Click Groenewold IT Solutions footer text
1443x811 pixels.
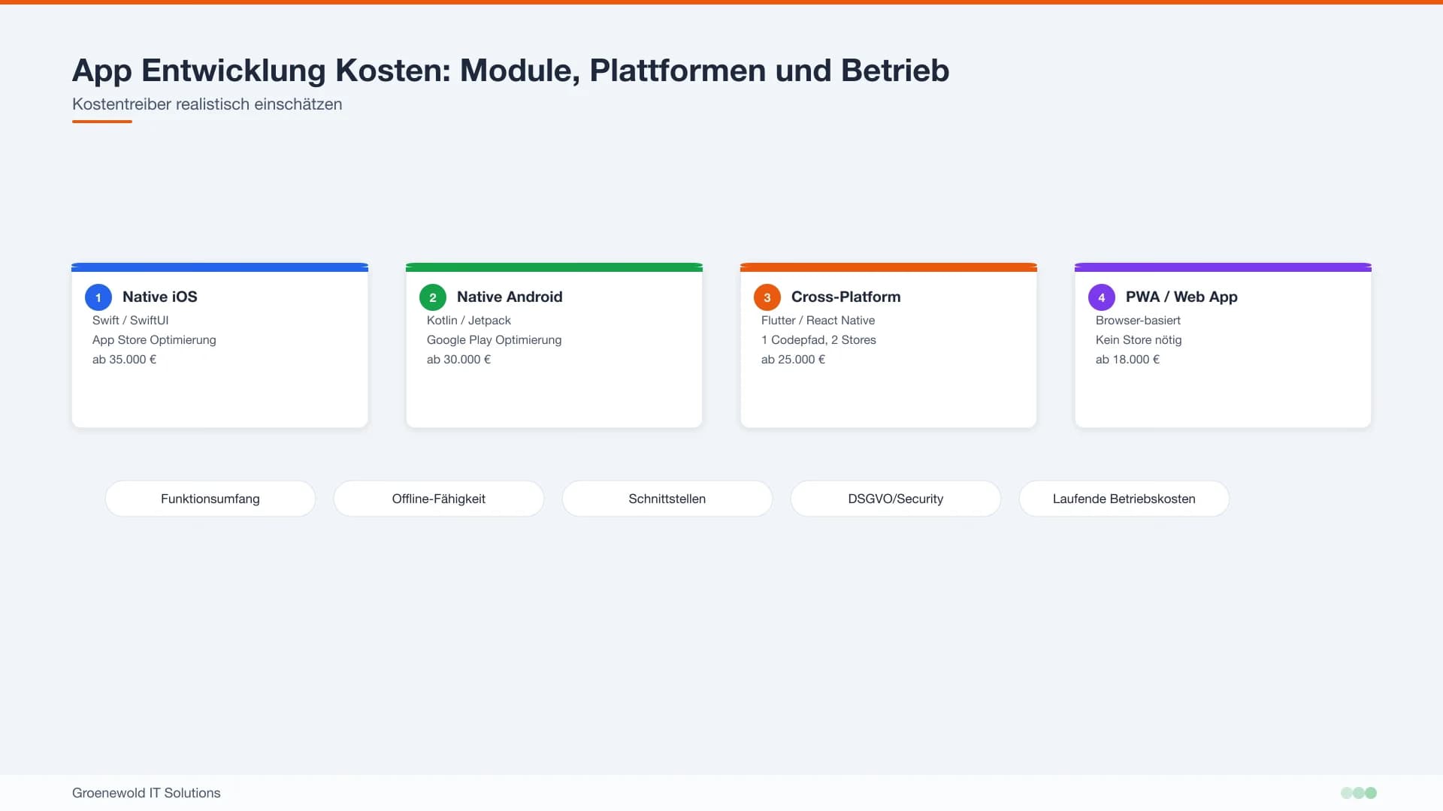click(x=147, y=793)
